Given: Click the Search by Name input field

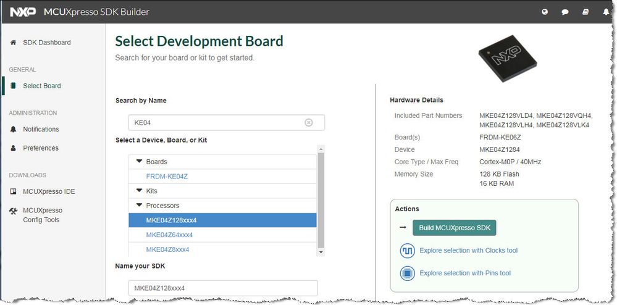Looking at the screenshot, I should (x=227, y=123).
